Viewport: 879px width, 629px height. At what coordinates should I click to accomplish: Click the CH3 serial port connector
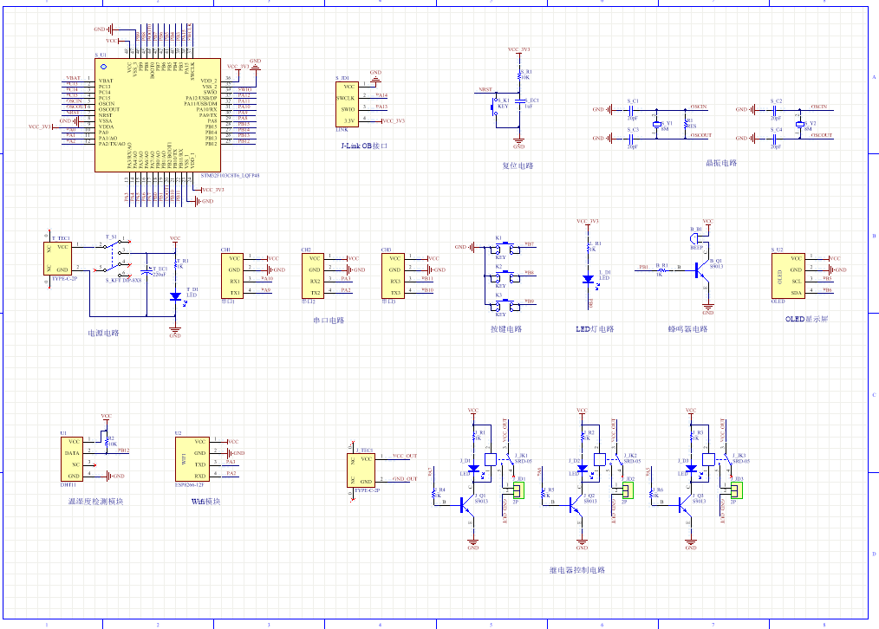pyautogui.click(x=394, y=275)
